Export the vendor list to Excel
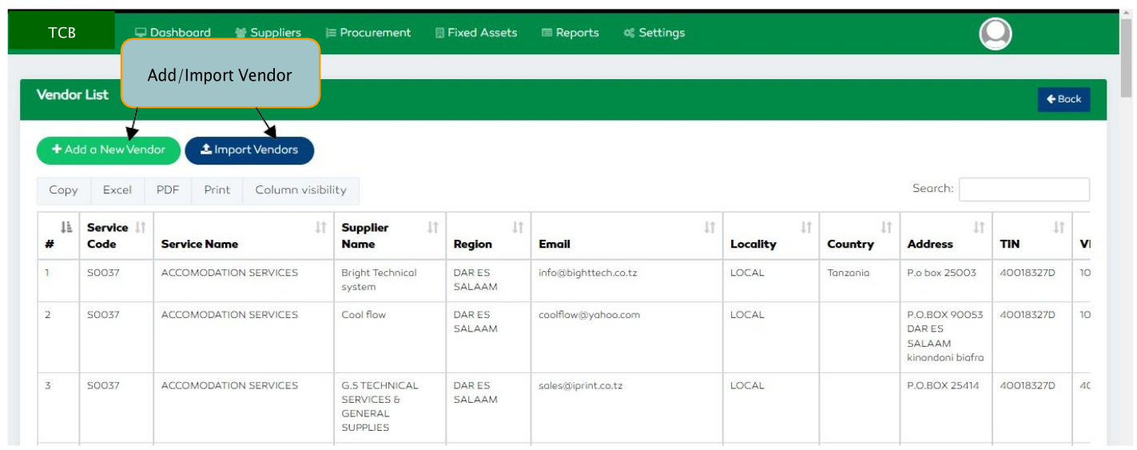The width and height of the screenshot is (1137, 450). (x=117, y=190)
